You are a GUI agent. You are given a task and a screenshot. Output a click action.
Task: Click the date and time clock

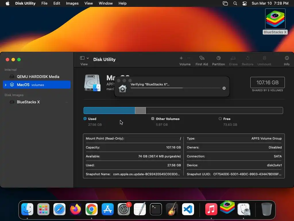270,3
